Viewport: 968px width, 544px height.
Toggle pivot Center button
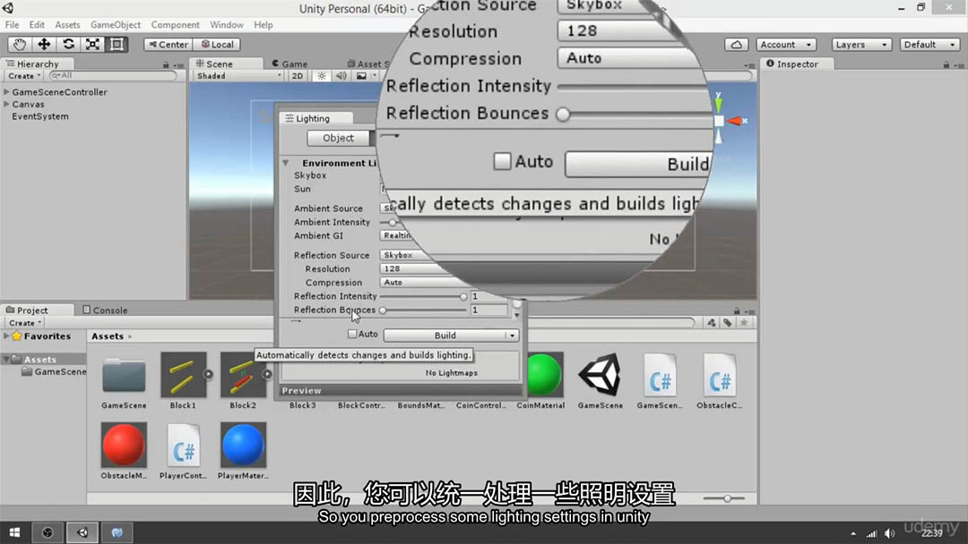169,45
